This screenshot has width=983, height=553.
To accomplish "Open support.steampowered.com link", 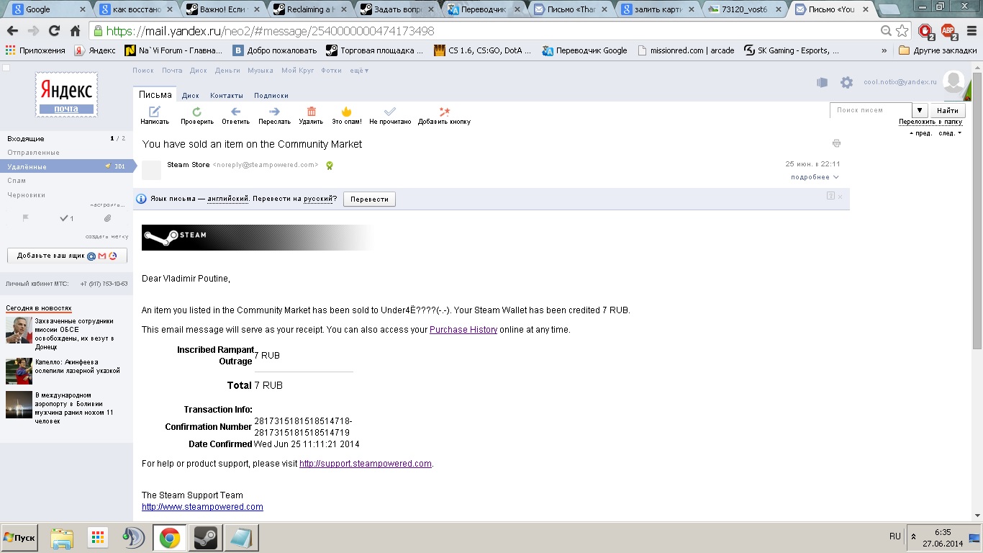I will (366, 464).
